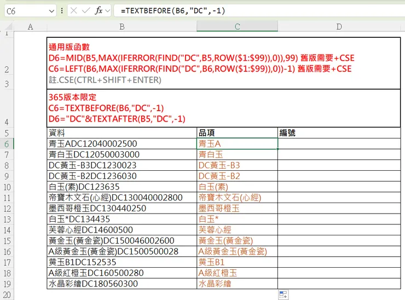Viewport: 405px width, 300px height.
Task: Select result cell A級紅橙玉 in column C
Action: [x=237, y=273]
